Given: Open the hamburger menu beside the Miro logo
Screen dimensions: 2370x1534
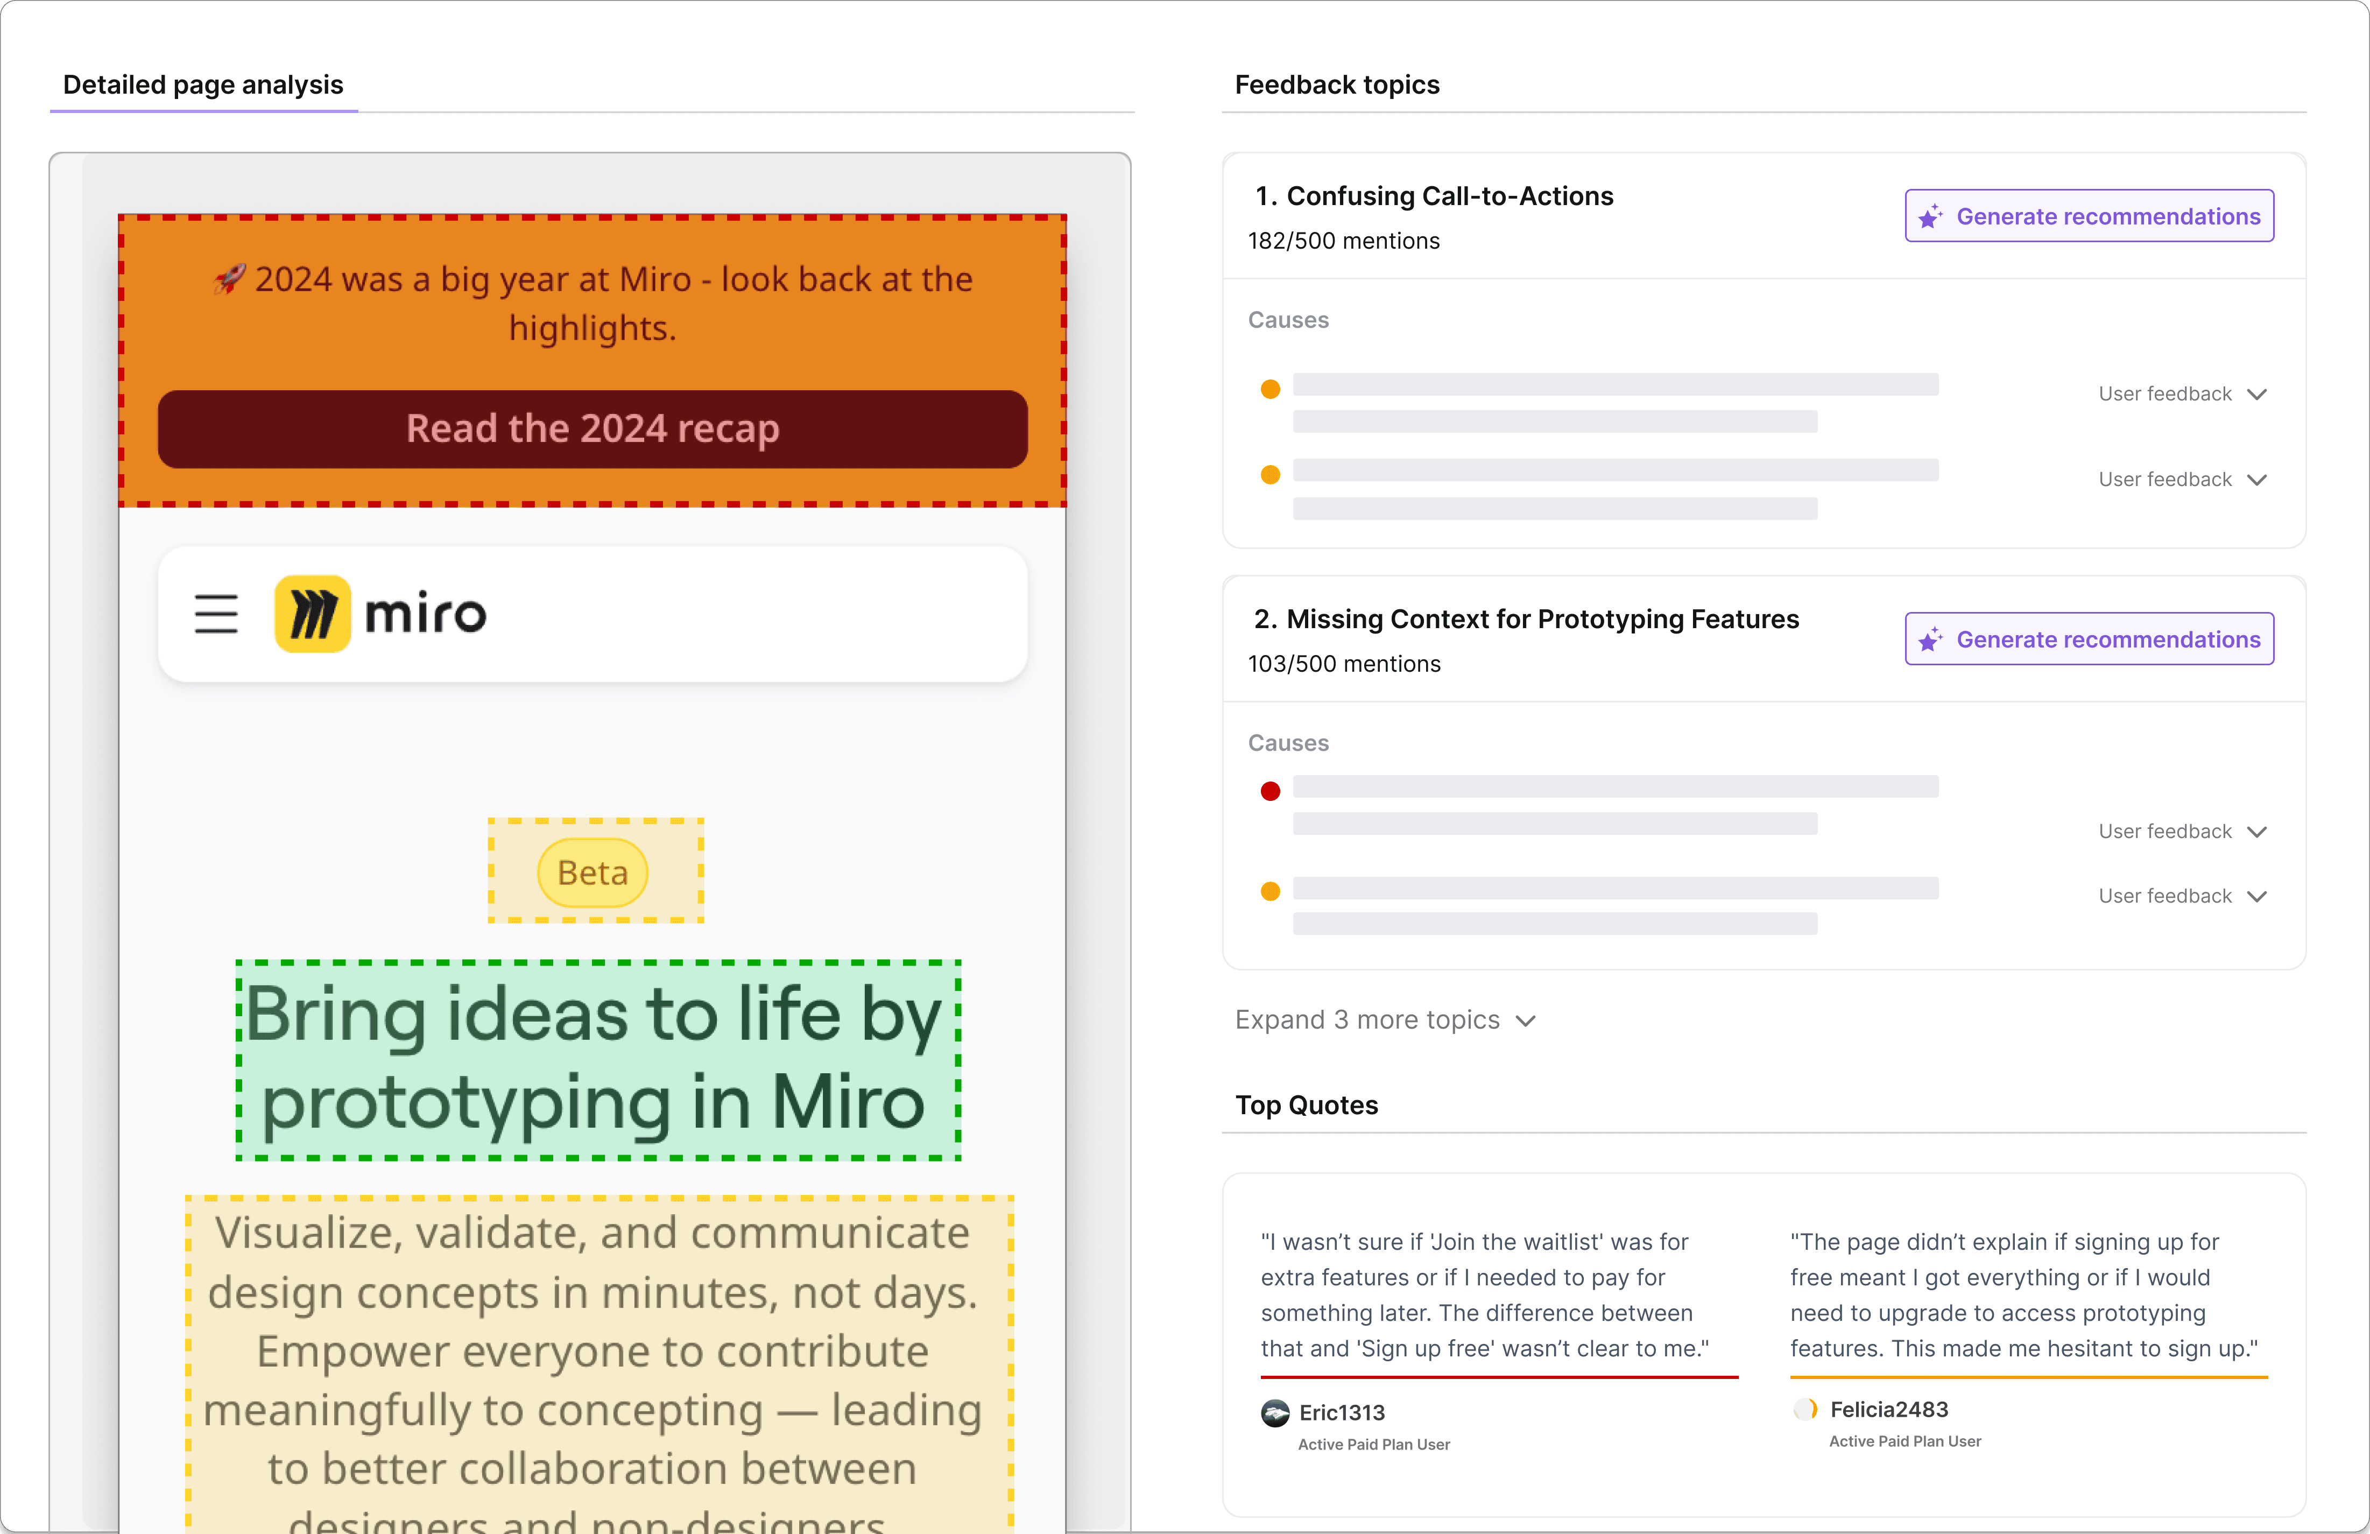Looking at the screenshot, I should (x=215, y=614).
